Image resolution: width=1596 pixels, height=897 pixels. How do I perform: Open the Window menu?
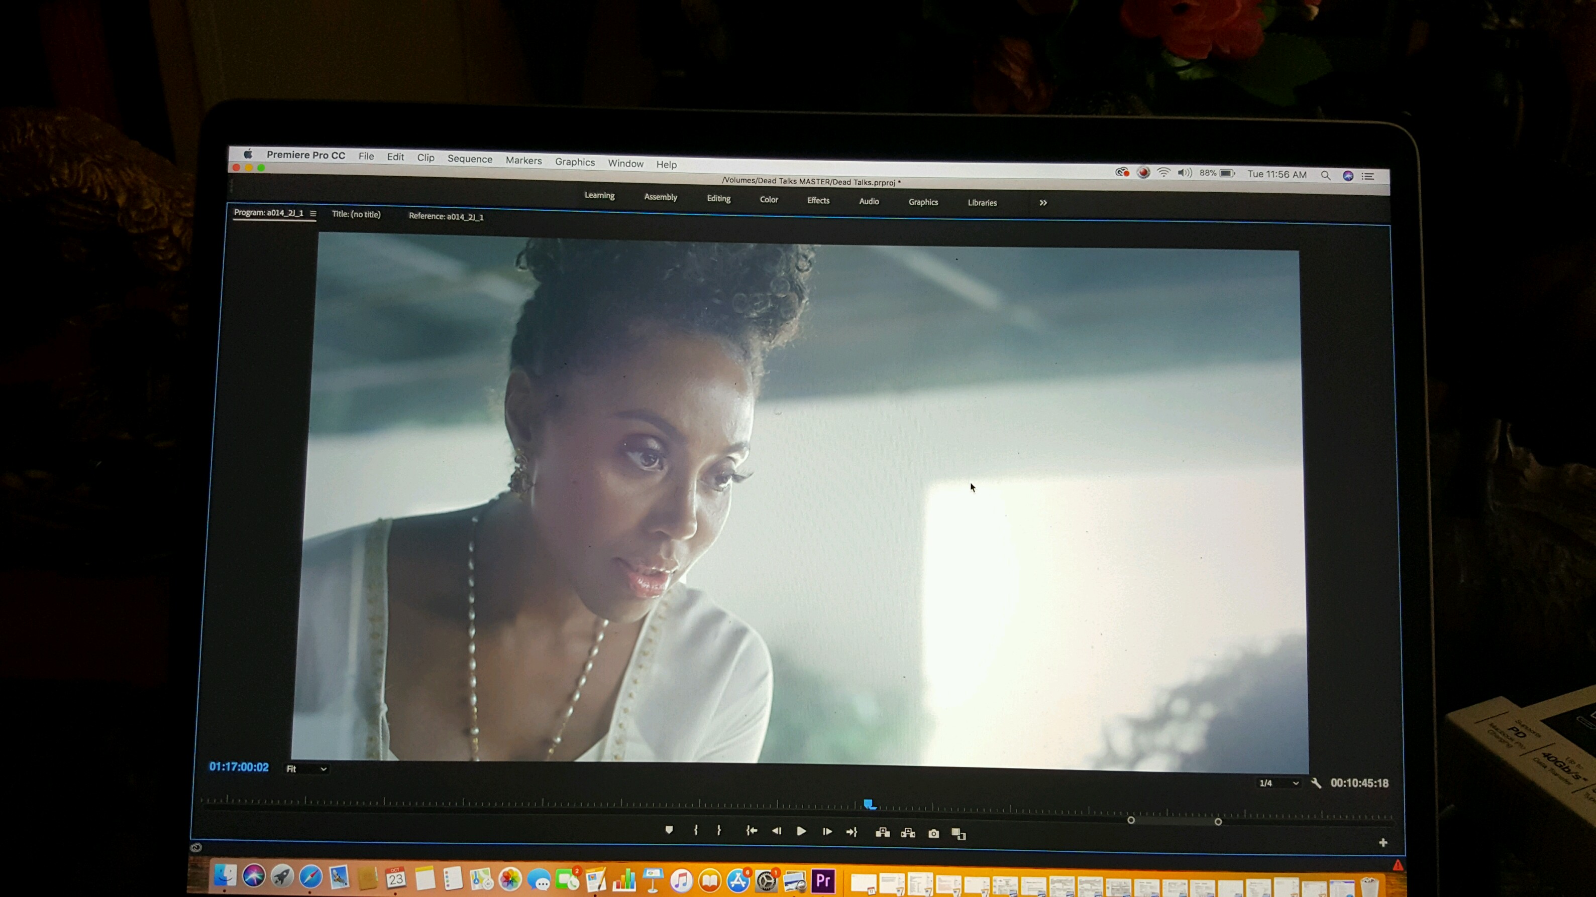[626, 164]
